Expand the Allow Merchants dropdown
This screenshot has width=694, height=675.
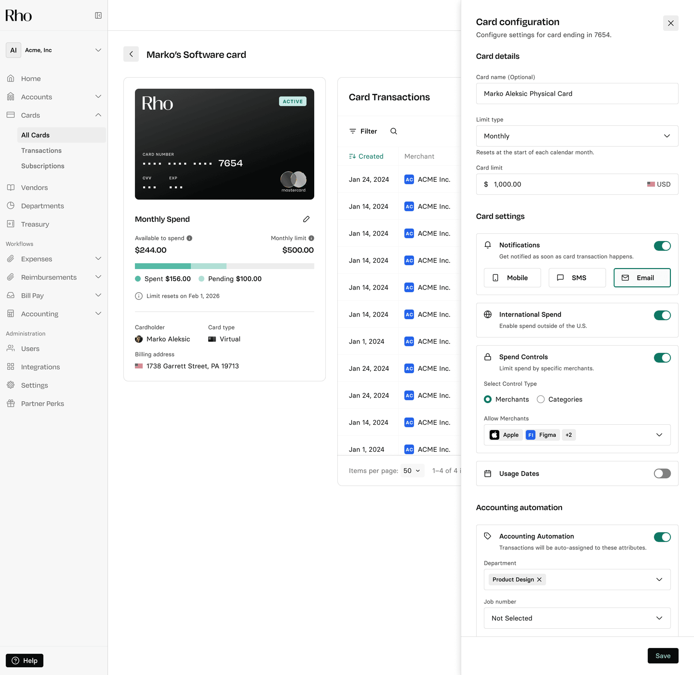click(x=659, y=435)
